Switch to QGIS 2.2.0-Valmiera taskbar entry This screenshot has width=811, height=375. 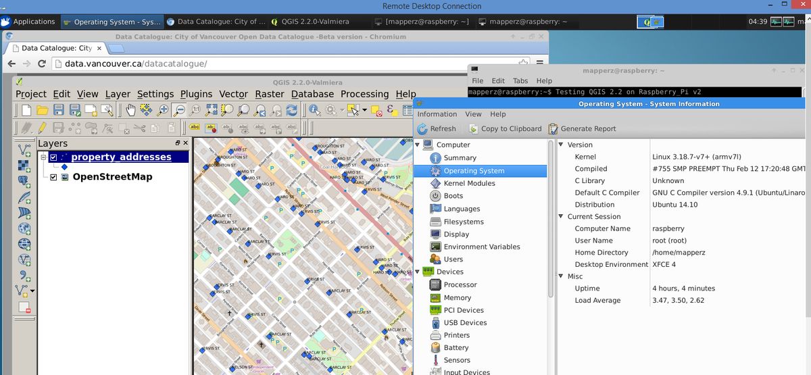pos(314,22)
